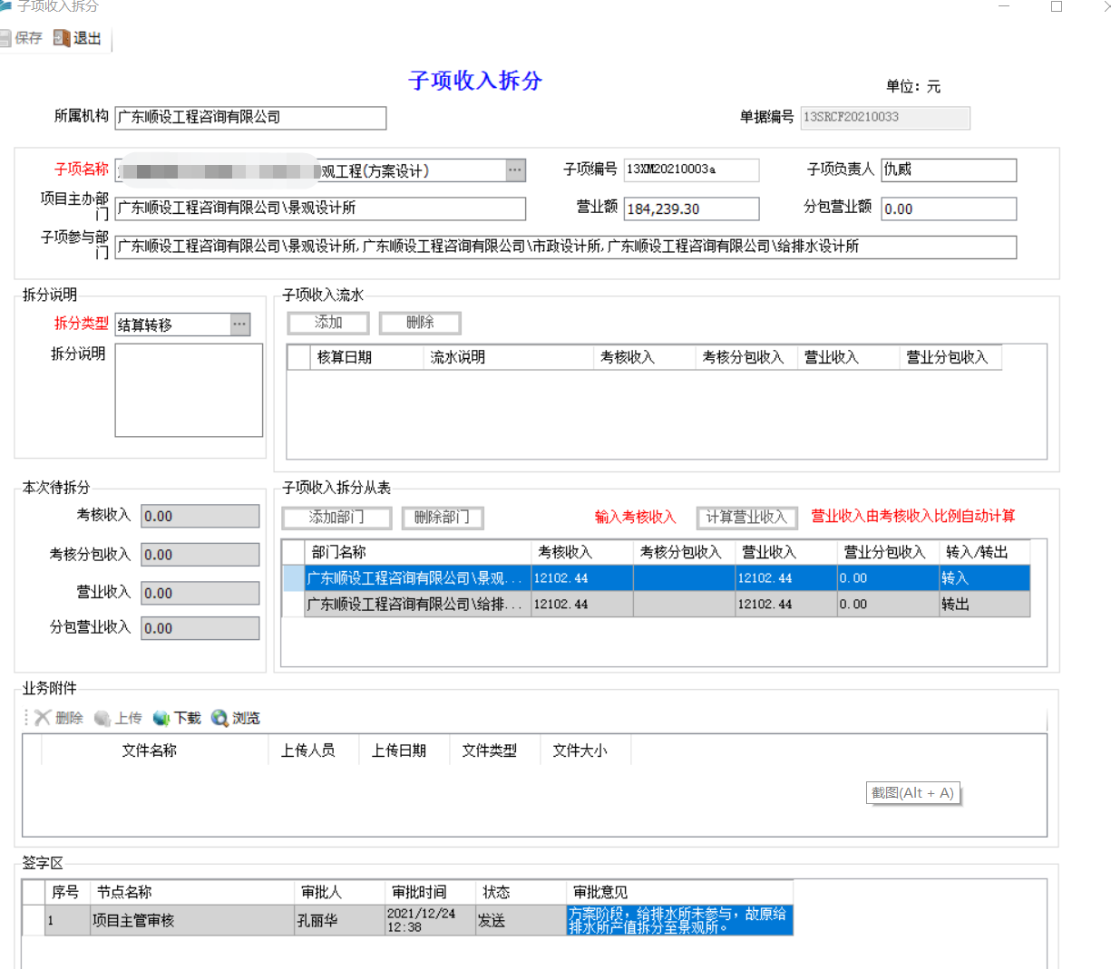Click the 拆分说明 text area
Viewport: 1111px width, 969px height.
189,390
